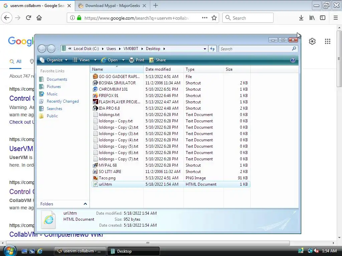Expand the Open button dropdown arrow

coord(123,60)
